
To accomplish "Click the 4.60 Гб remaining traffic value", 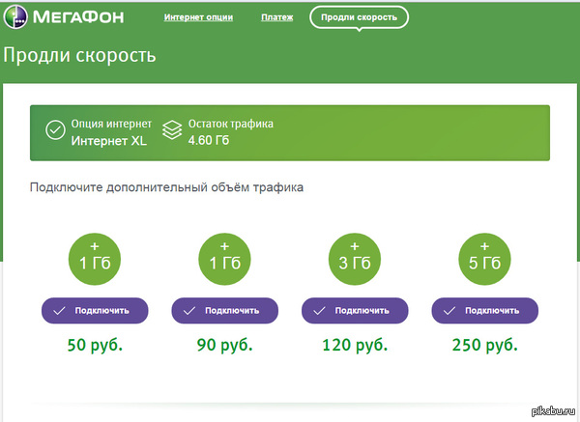I will pos(210,141).
